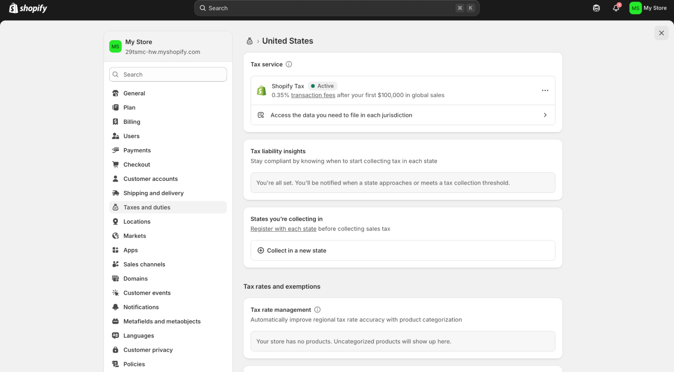Open the transaction fees link
The height and width of the screenshot is (372, 674).
tap(313, 95)
